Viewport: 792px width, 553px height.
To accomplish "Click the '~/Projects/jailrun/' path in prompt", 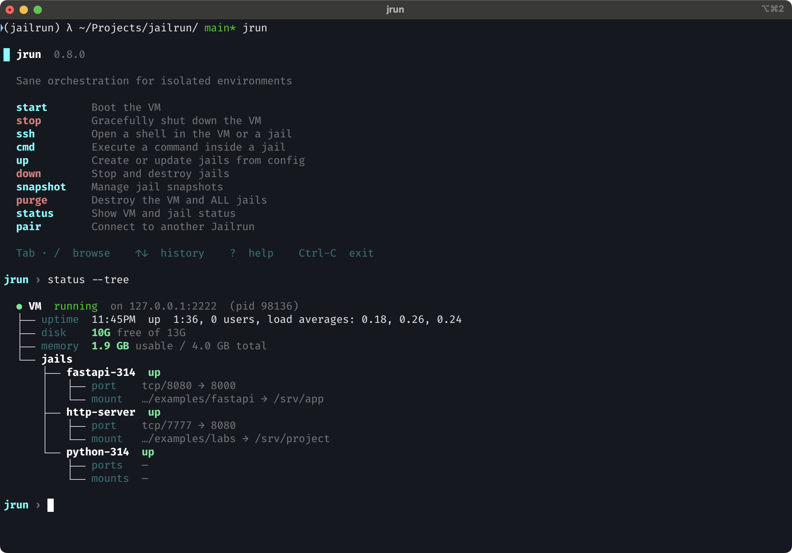I will click(139, 28).
